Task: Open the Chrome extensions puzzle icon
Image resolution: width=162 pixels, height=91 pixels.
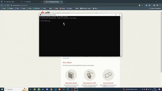Action: click(150, 5)
